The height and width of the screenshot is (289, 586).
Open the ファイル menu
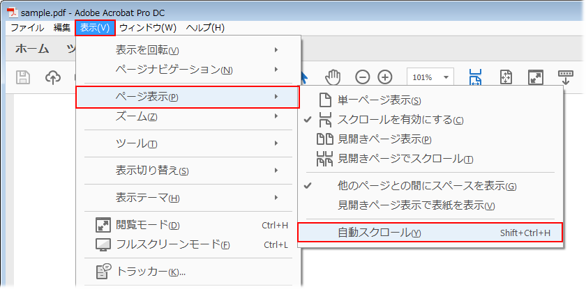point(27,28)
